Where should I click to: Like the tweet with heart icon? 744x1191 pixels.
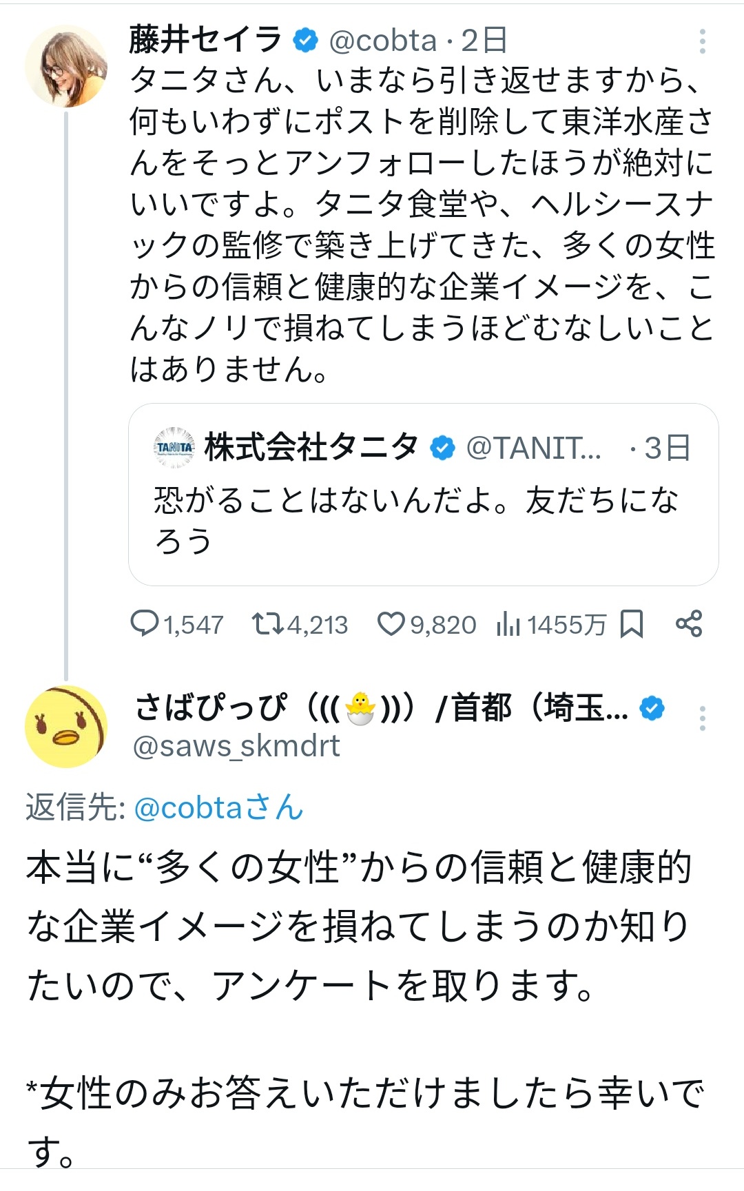[x=391, y=624]
